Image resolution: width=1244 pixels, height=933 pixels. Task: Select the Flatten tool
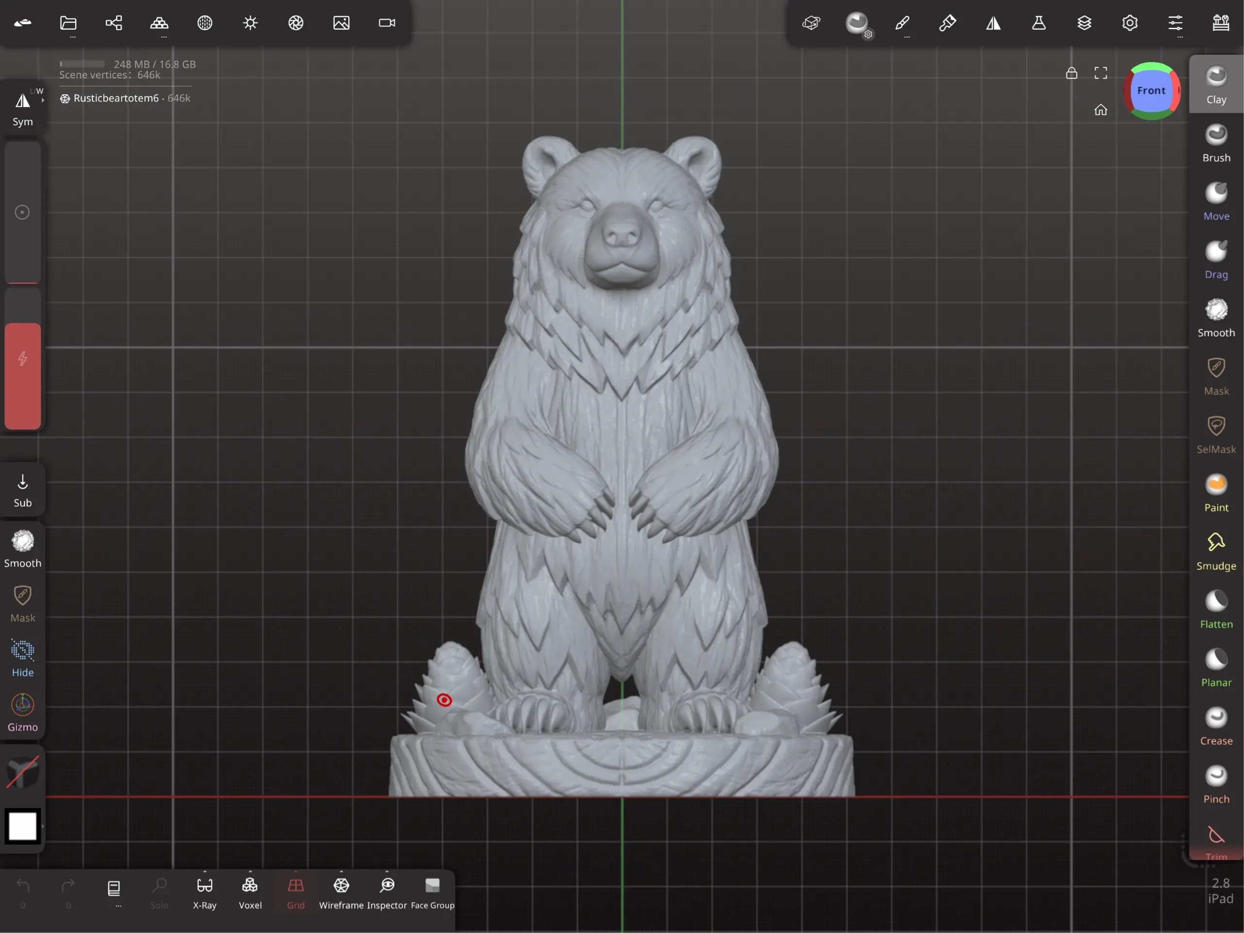click(1216, 609)
